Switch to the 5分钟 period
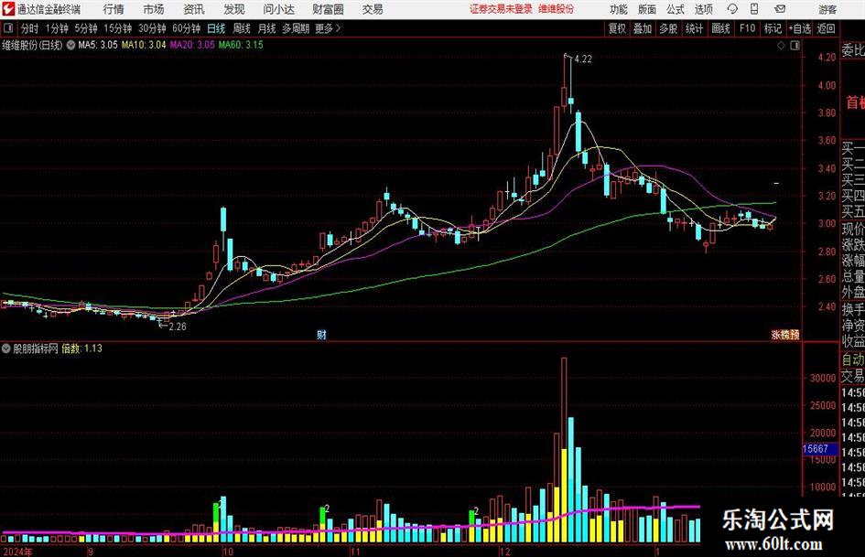The height and width of the screenshot is (557, 865). (x=86, y=28)
